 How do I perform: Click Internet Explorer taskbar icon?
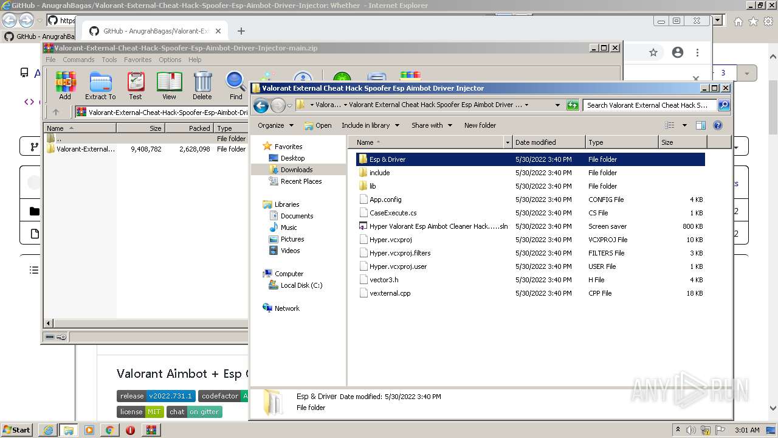48,430
